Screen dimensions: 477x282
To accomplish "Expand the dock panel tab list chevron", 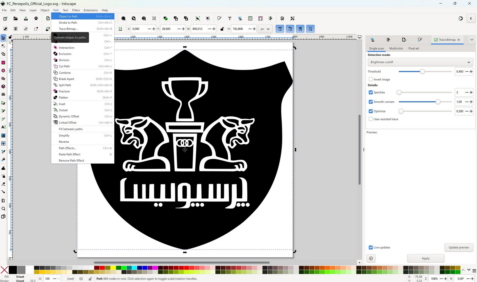I will point(472,40).
